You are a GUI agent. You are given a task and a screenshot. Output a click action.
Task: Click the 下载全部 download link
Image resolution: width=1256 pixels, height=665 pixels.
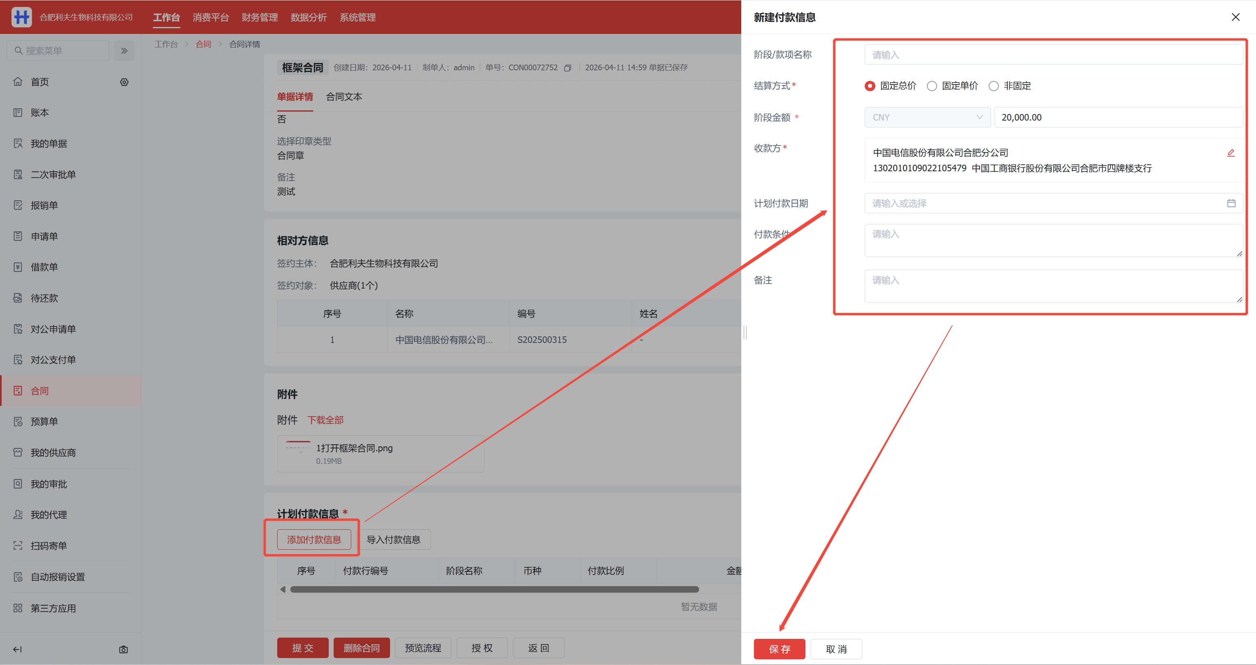point(325,420)
